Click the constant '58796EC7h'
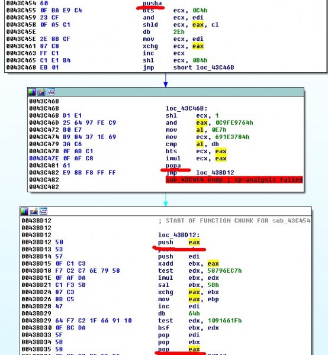Screen dimensions: 328x355 [224, 271]
